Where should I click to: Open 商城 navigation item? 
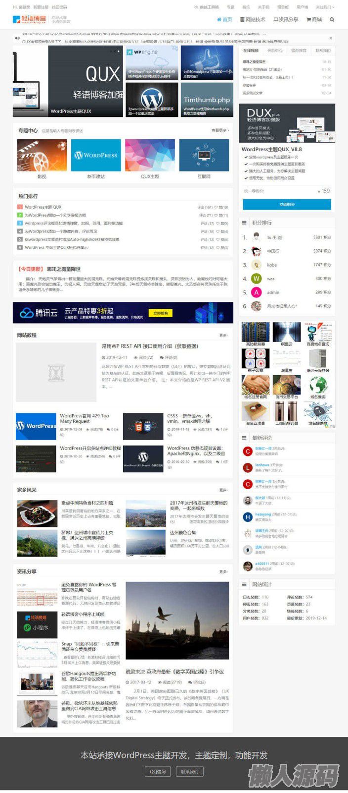click(x=314, y=20)
